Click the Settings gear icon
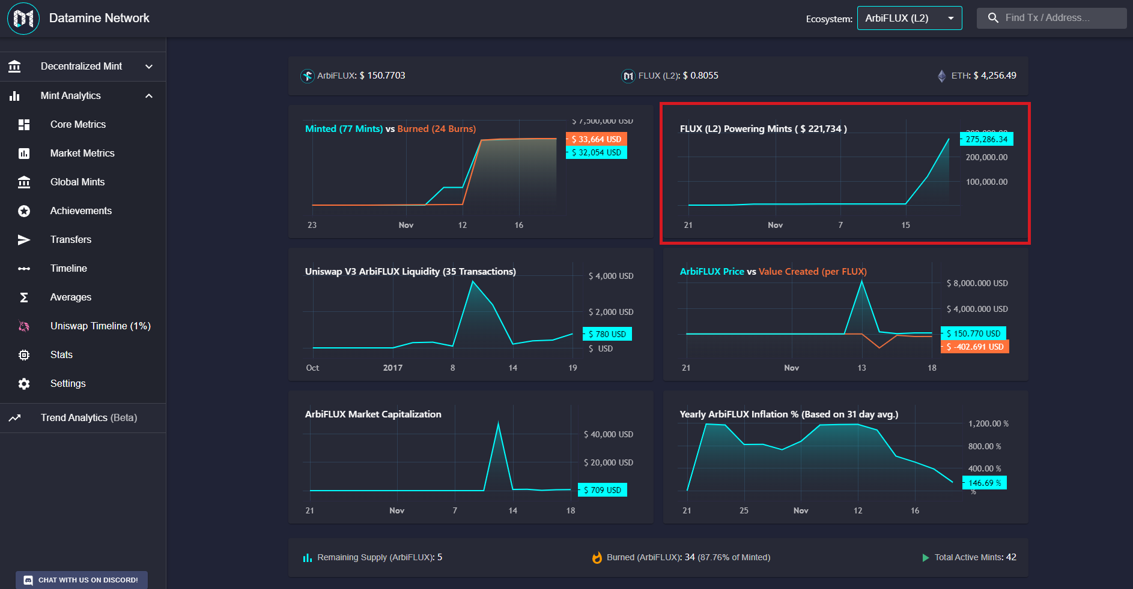The height and width of the screenshot is (589, 1133). pyautogui.click(x=24, y=384)
